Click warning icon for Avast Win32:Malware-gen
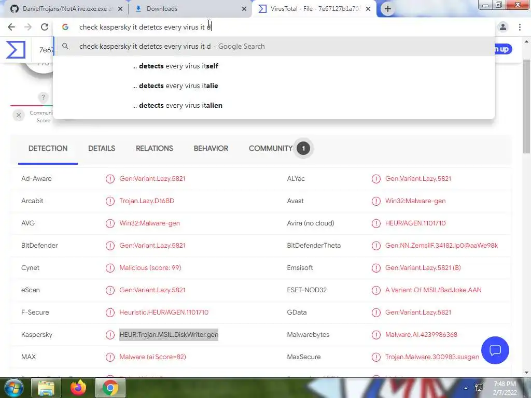531x398 pixels. point(376,201)
